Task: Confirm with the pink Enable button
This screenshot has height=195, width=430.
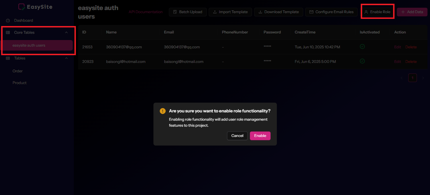Action: click(x=260, y=136)
